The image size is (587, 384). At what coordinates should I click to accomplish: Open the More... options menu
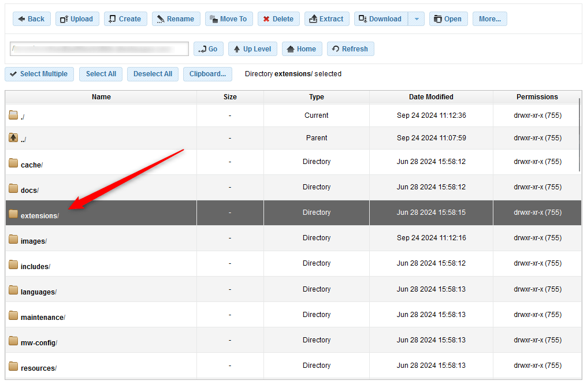[489, 18]
